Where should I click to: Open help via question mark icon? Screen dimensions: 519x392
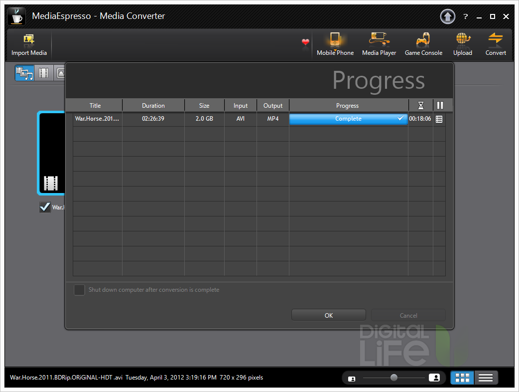pyautogui.click(x=465, y=16)
